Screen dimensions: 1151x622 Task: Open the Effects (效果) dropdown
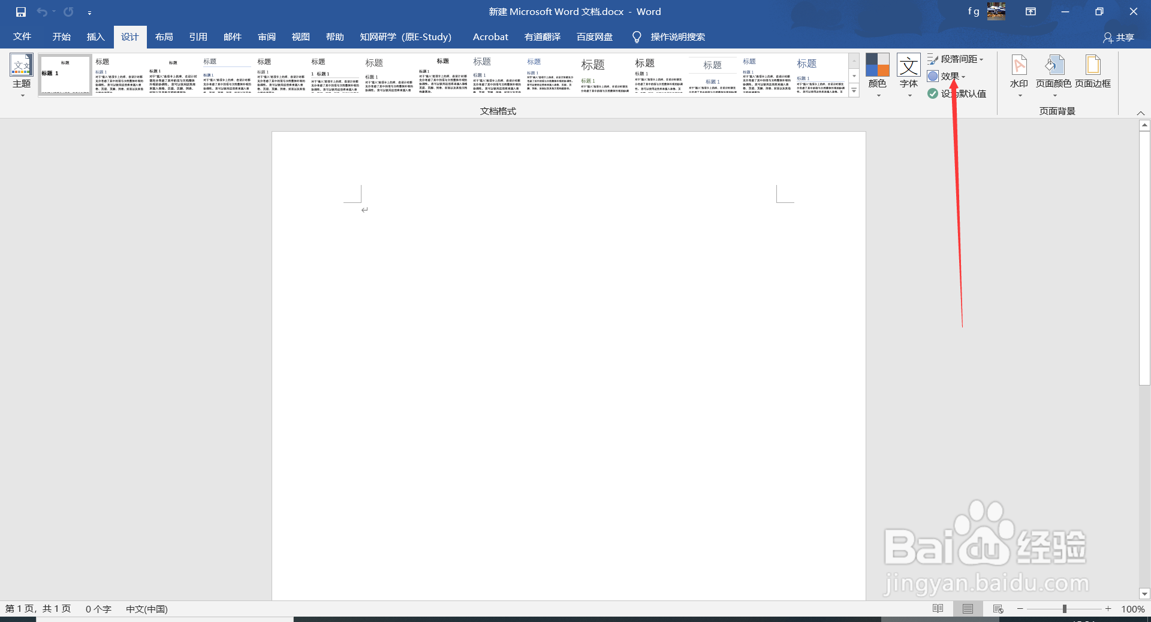(947, 76)
